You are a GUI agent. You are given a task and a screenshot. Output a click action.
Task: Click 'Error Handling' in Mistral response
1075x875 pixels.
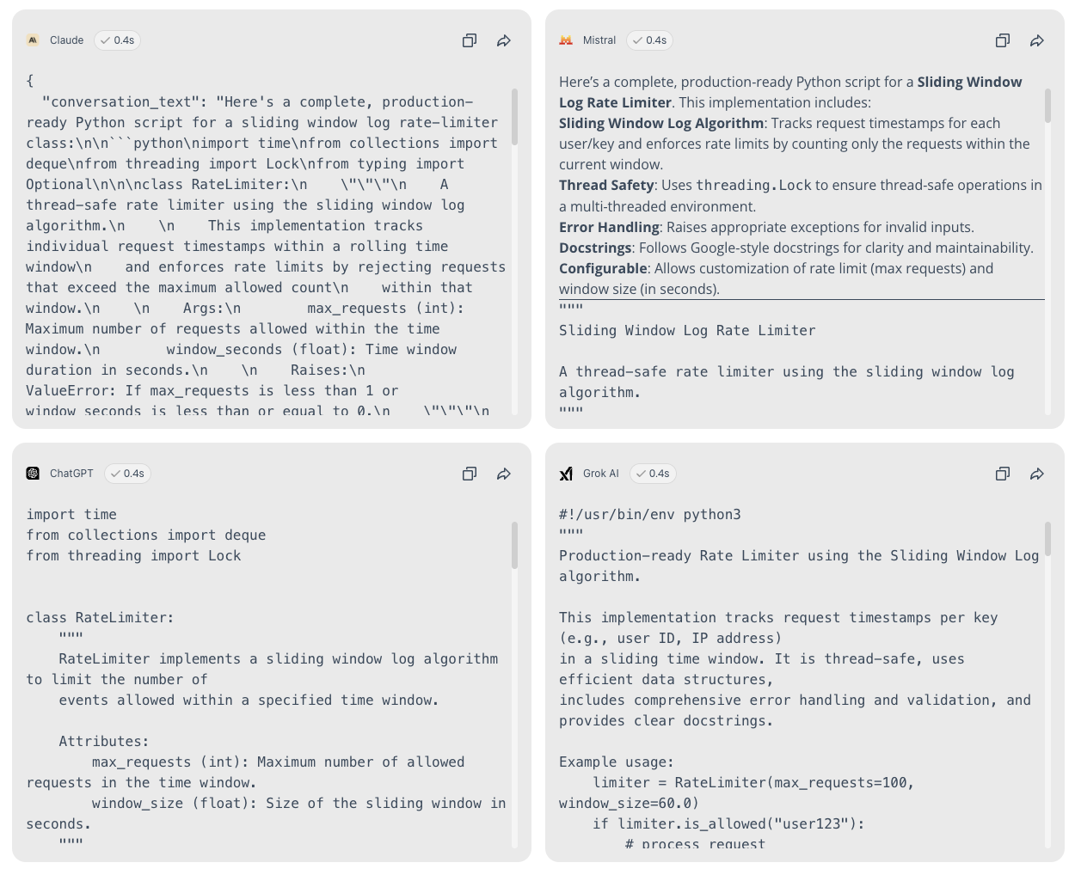pos(609,227)
